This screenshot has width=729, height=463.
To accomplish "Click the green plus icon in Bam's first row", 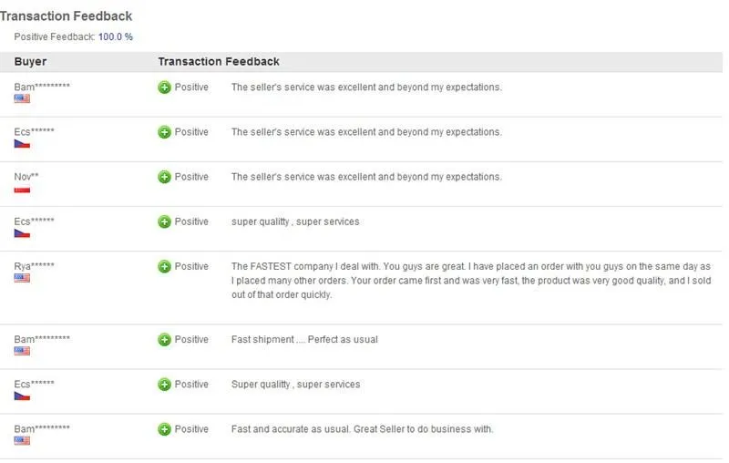I will [x=164, y=87].
